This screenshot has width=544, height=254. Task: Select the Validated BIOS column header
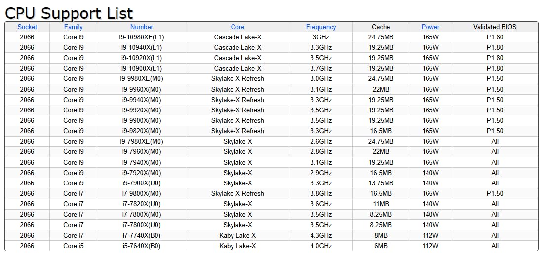coord(495,27)
